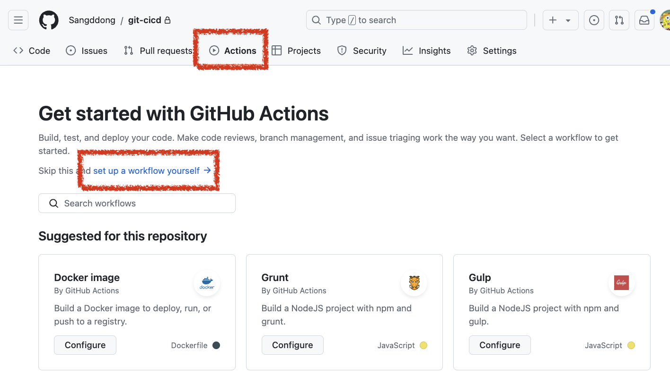The image size is (670, 376).
Task: Click magnifier icon in Search workflows field
Action: [x=54, y=204]
